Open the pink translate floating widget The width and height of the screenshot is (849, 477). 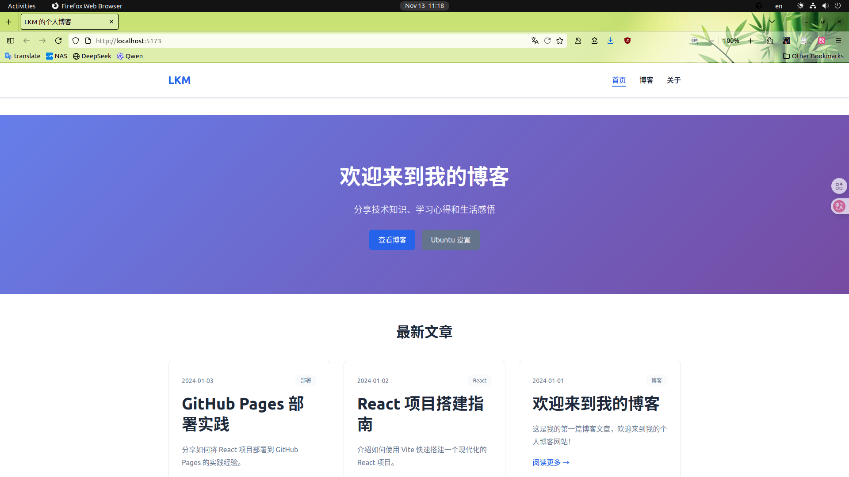click(x=840, y=206)
